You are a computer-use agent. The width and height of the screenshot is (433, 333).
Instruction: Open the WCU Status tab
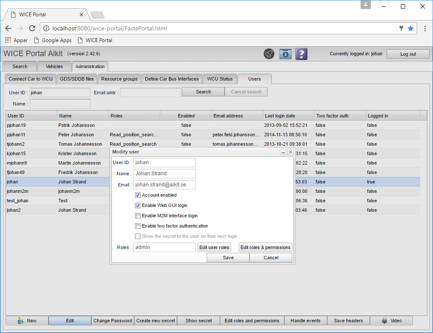pyautogui.click(x=220, y=79)
